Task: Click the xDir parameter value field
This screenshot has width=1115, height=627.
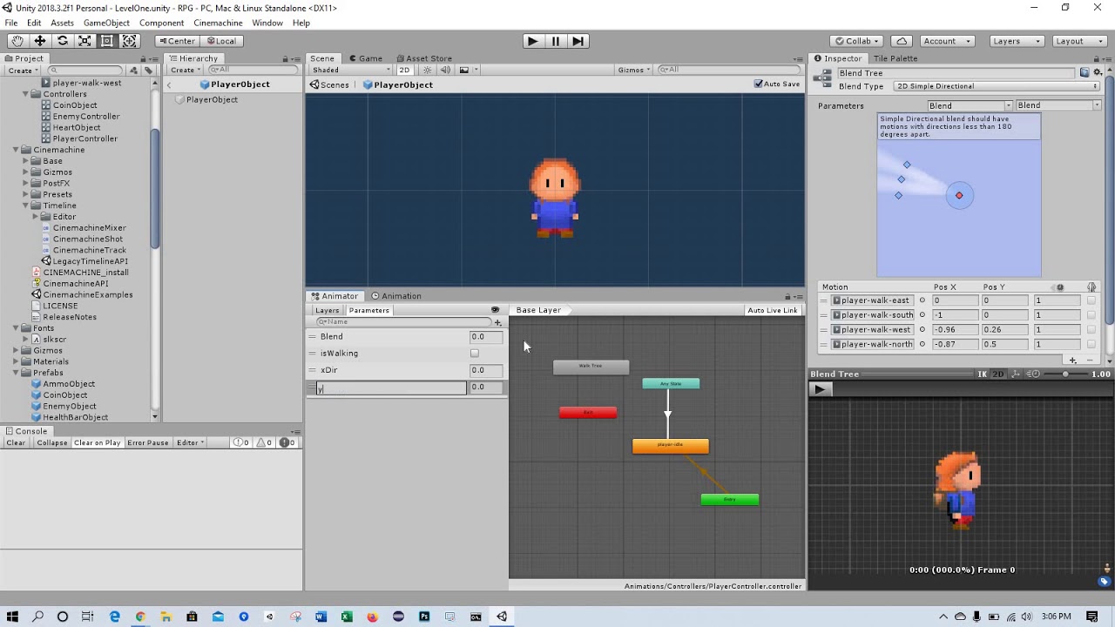Action: 485,370
